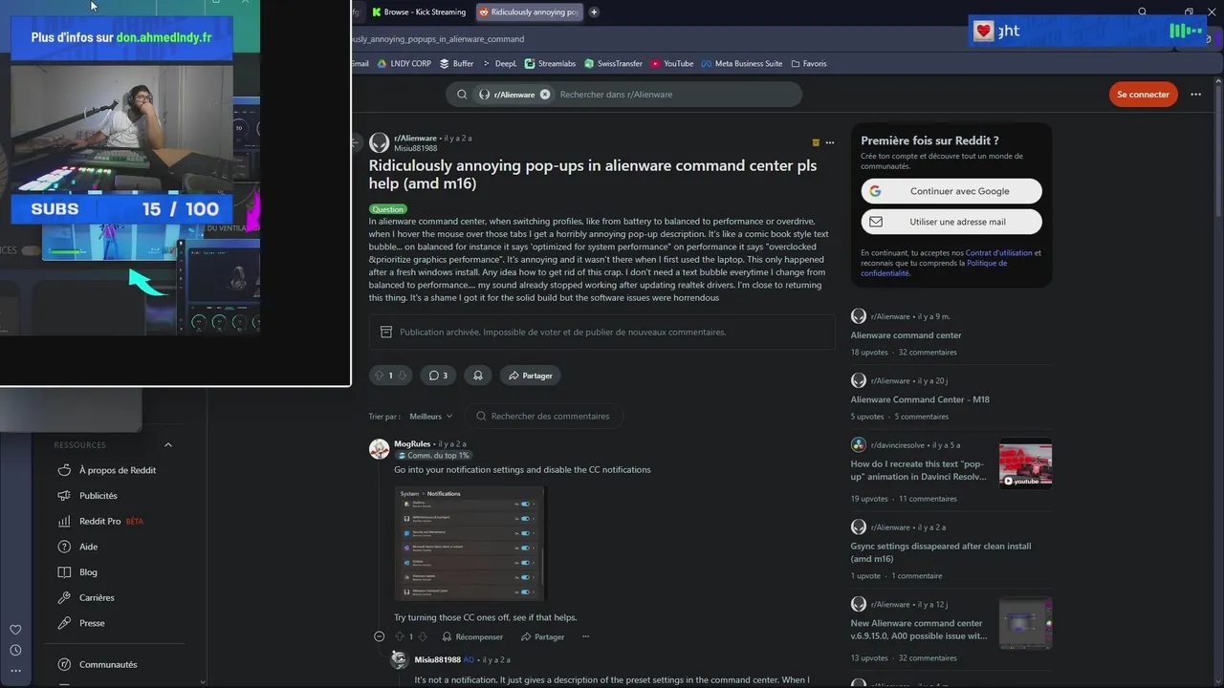Image resolution: width=1224 pixels, height=688 pixels.
Task: Click Récompenser on MogRules comment
Action: point(472,637)
